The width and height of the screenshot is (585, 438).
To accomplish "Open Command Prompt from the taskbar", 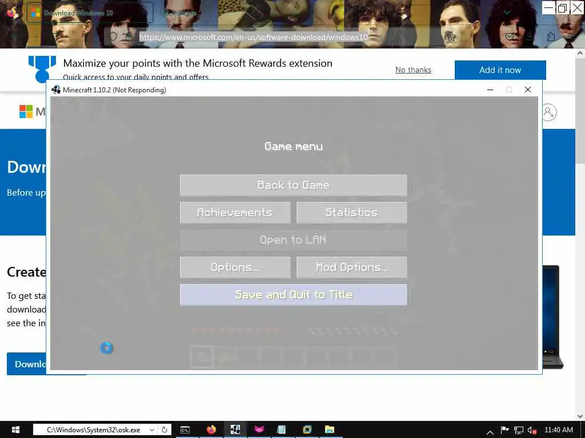I will [185, 429].
